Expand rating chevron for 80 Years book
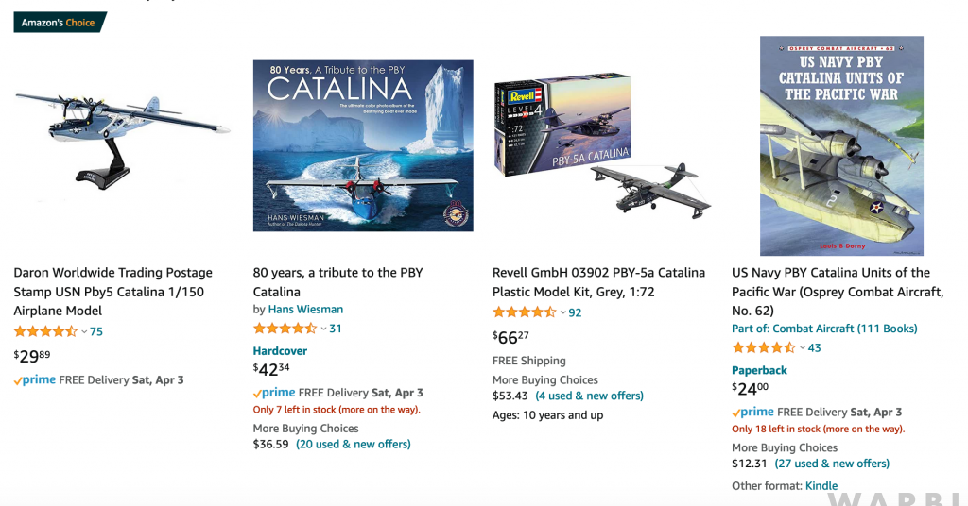 coord(323,329)
